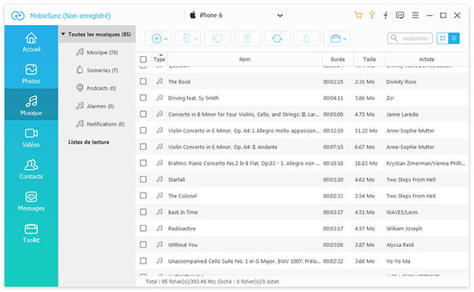The image size is (474, 292).
Task: Check the box for Starfall
Action: 143,179
